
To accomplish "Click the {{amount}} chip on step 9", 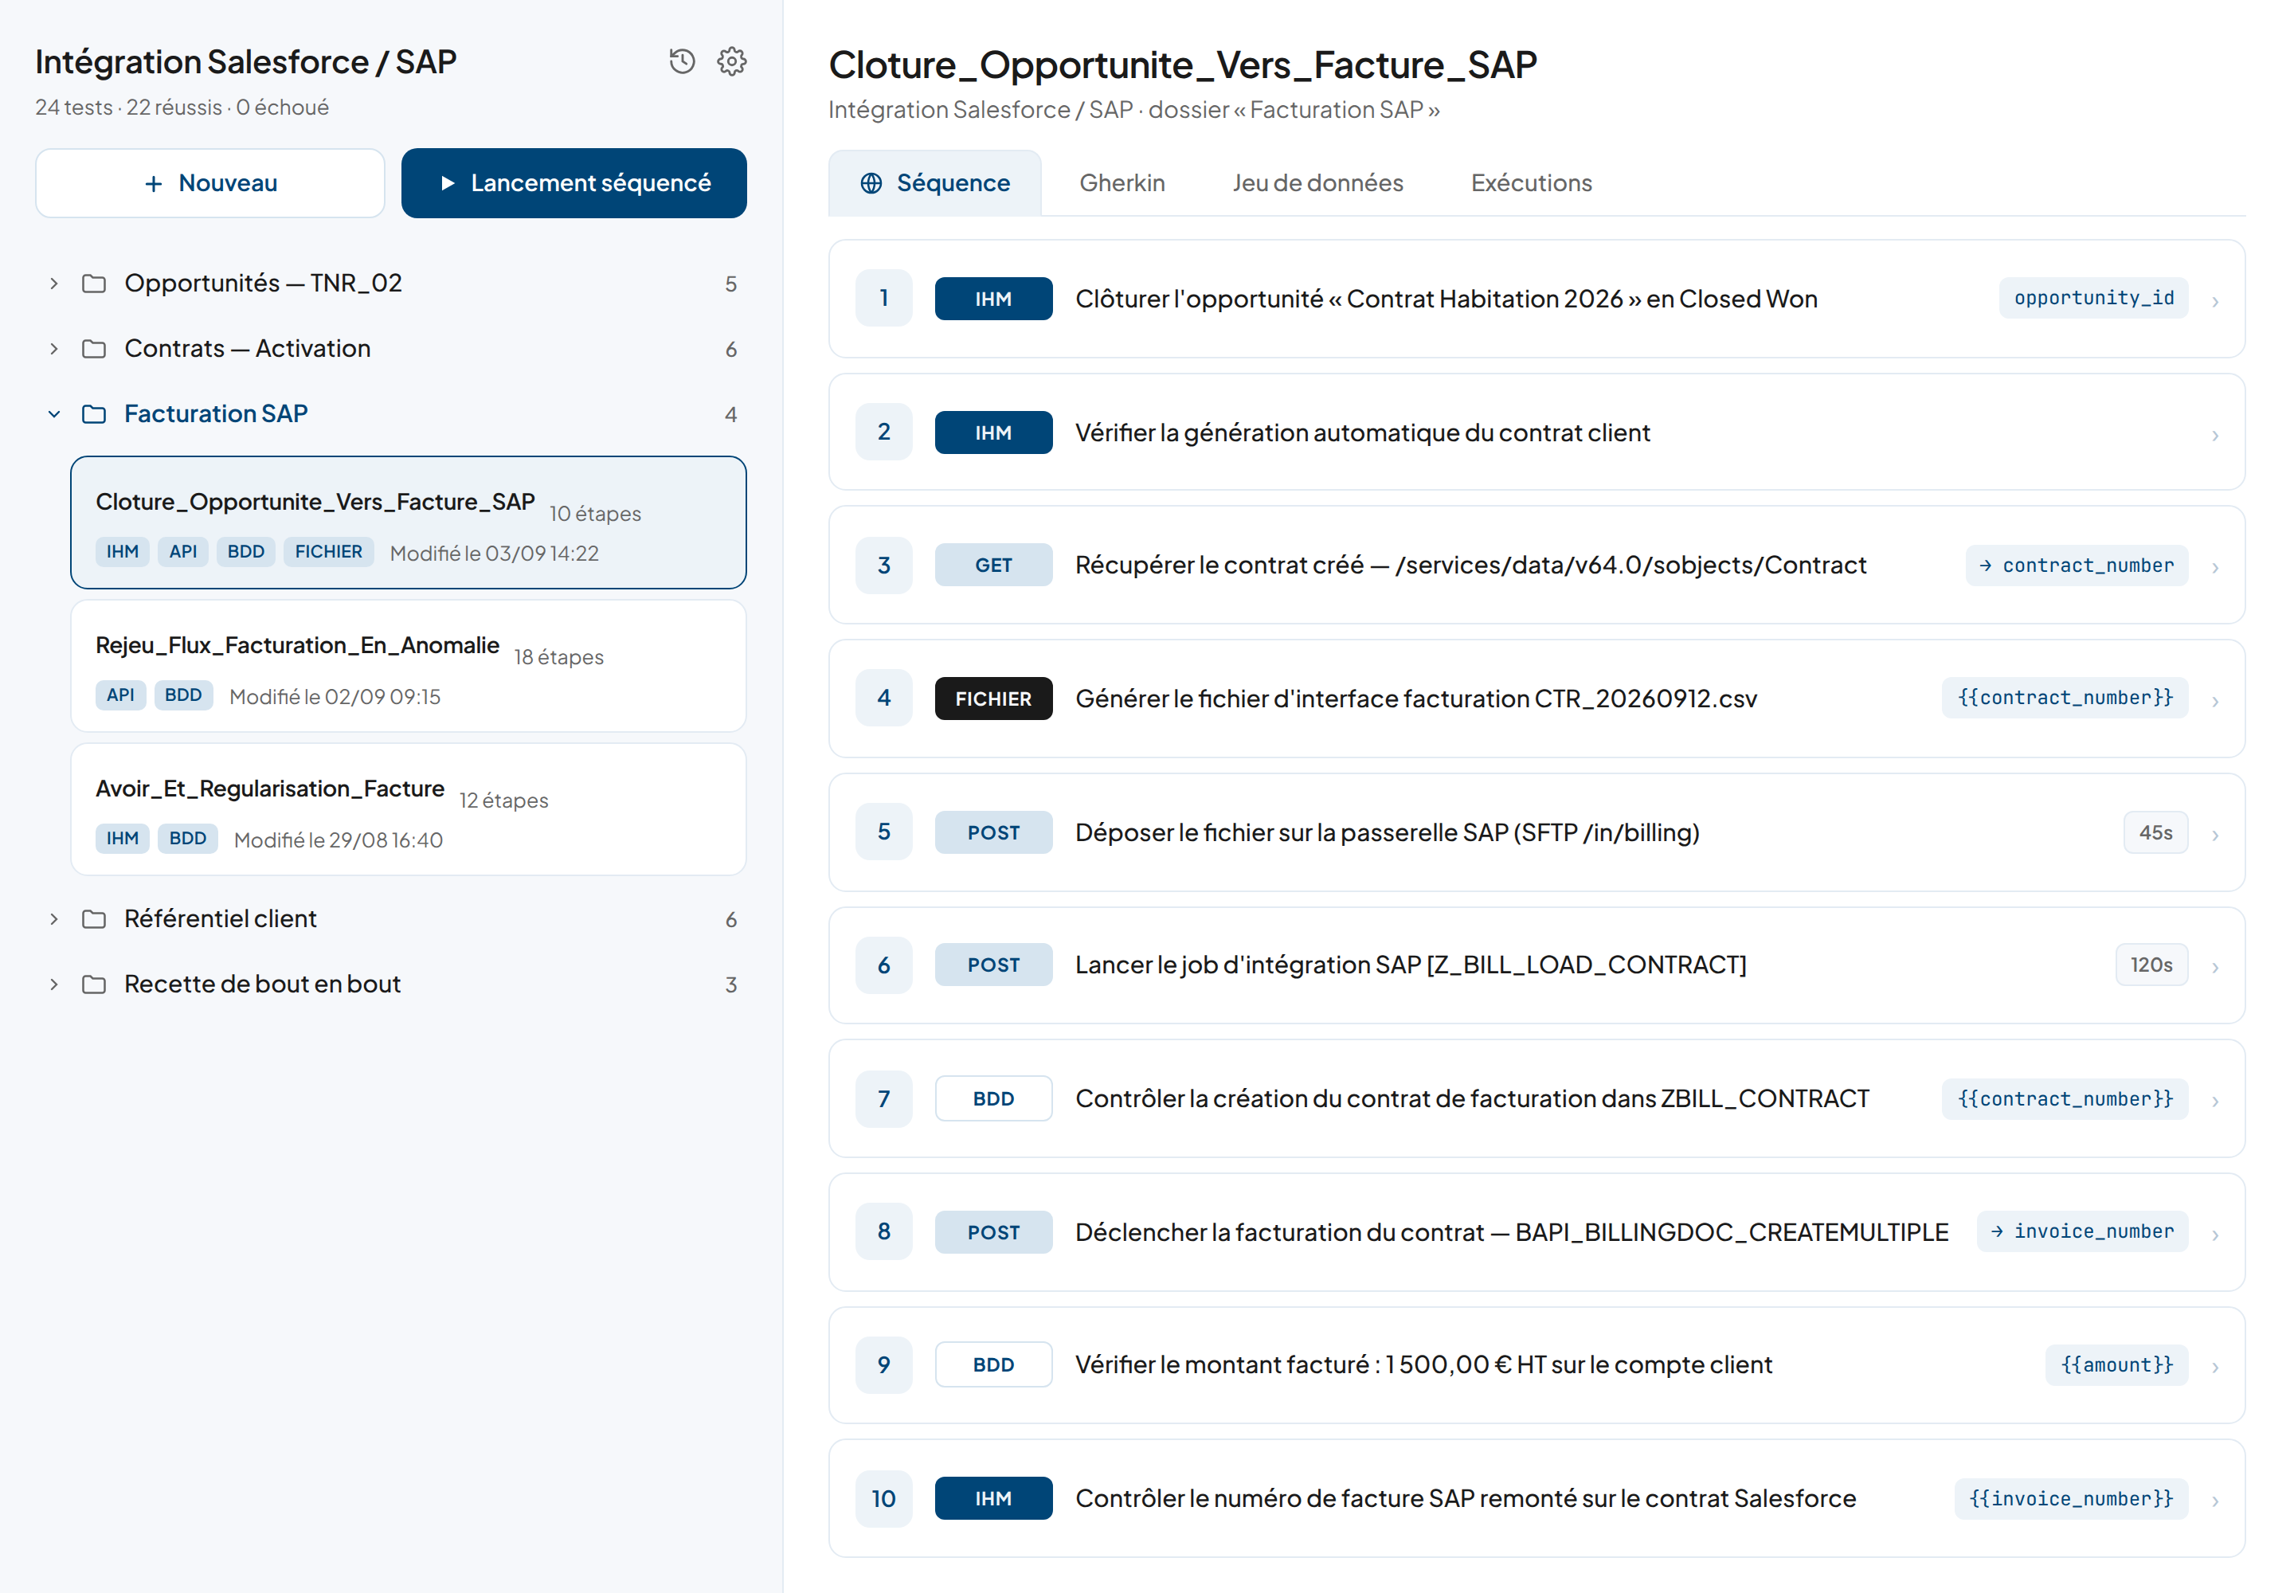I will click(2117, 1364).
